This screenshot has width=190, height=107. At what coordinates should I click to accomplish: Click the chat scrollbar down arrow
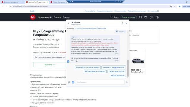pos(128,77)
